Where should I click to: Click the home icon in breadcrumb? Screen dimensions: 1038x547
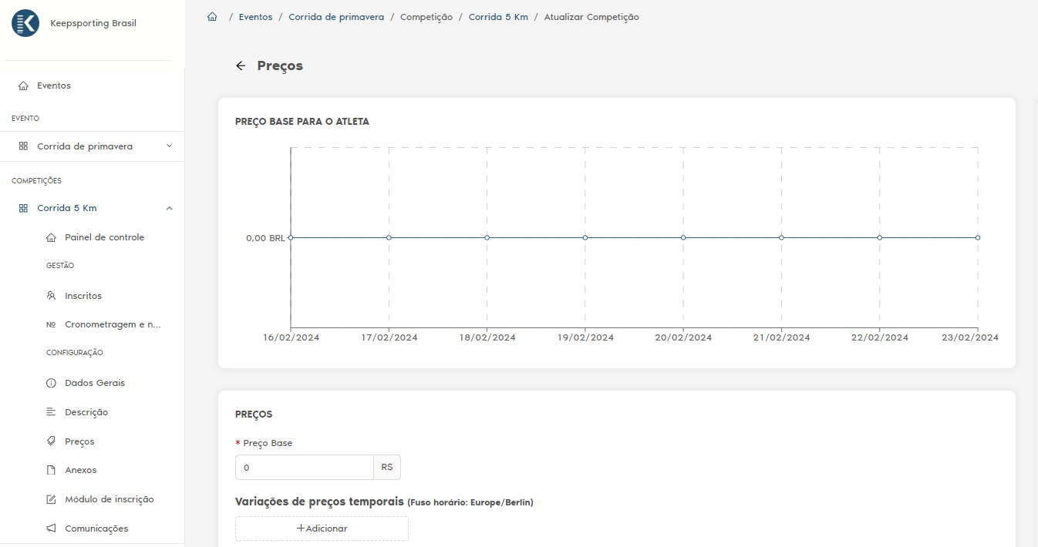212,17
